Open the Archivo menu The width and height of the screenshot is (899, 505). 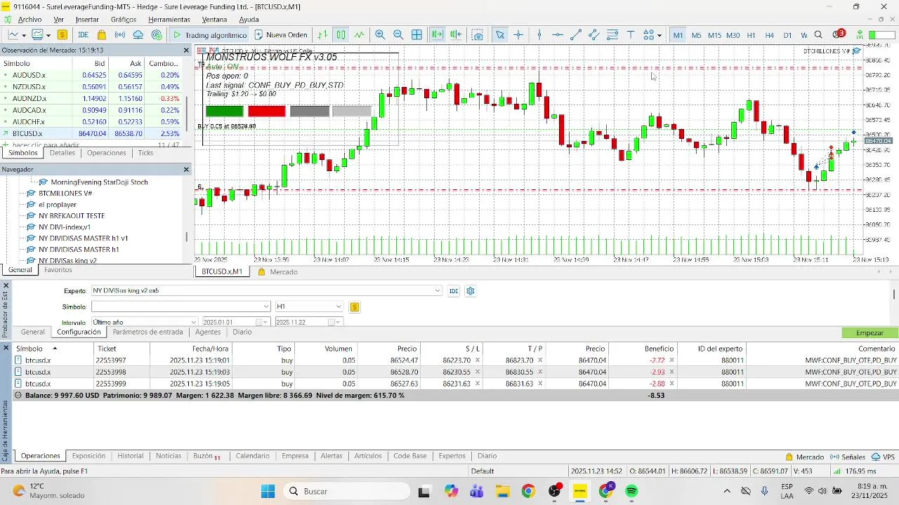click(29, 20)
